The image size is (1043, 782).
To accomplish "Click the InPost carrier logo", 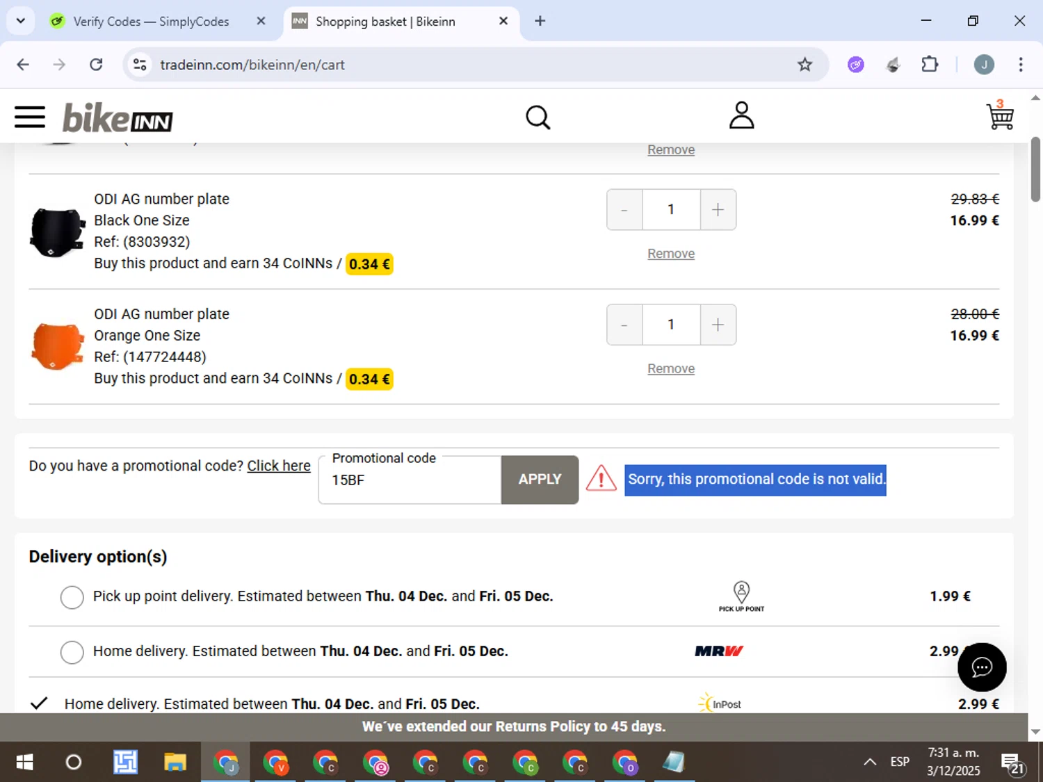I will pos(720,703).
